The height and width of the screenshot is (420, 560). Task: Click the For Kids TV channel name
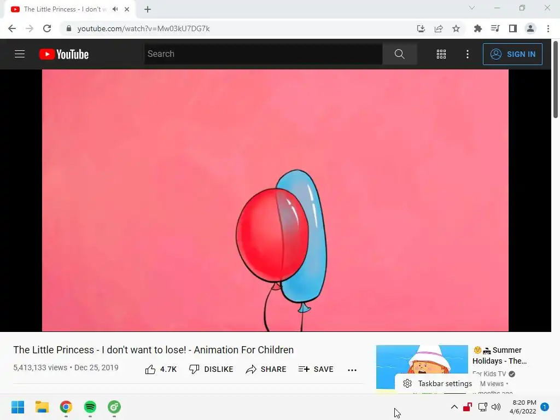tap(489, 374)
